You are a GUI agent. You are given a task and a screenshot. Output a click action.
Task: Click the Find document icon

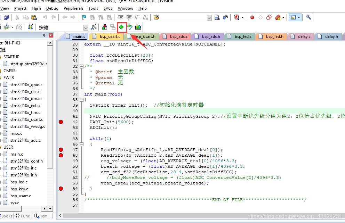coord(217,17)
